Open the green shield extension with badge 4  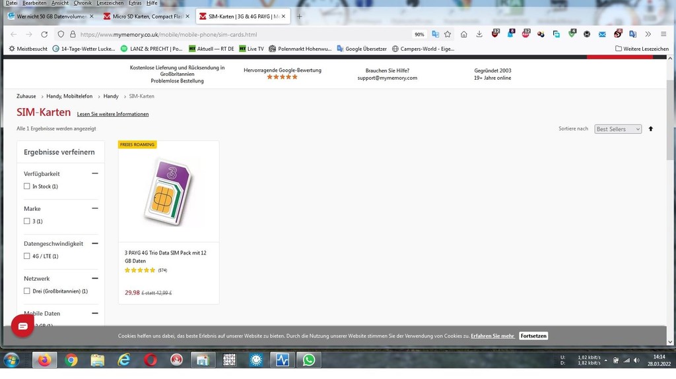point(572,34)
